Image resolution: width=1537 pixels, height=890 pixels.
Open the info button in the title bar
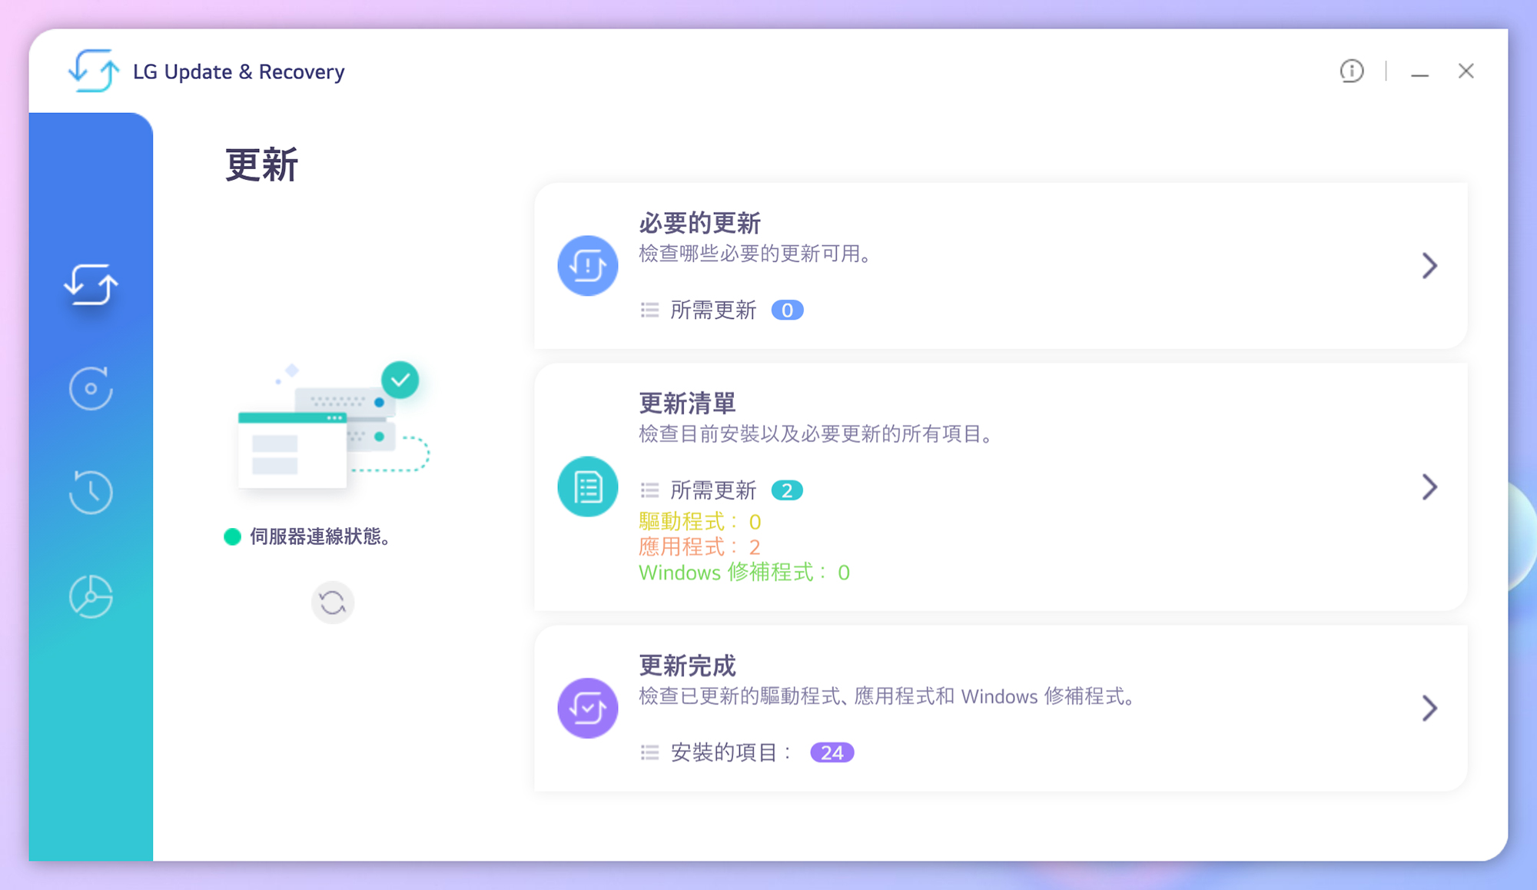click(1352, 71)
